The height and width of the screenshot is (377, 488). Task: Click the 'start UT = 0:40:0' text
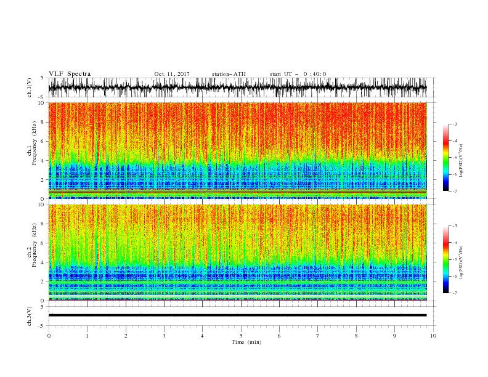[298, 74]
